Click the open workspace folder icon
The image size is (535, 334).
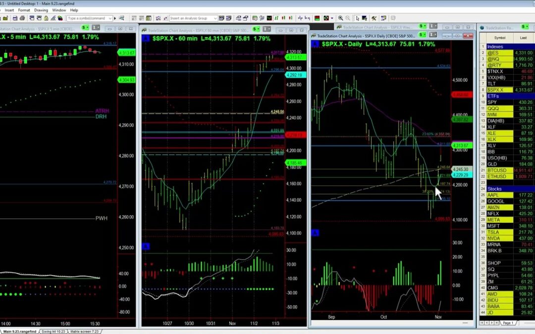6,18
